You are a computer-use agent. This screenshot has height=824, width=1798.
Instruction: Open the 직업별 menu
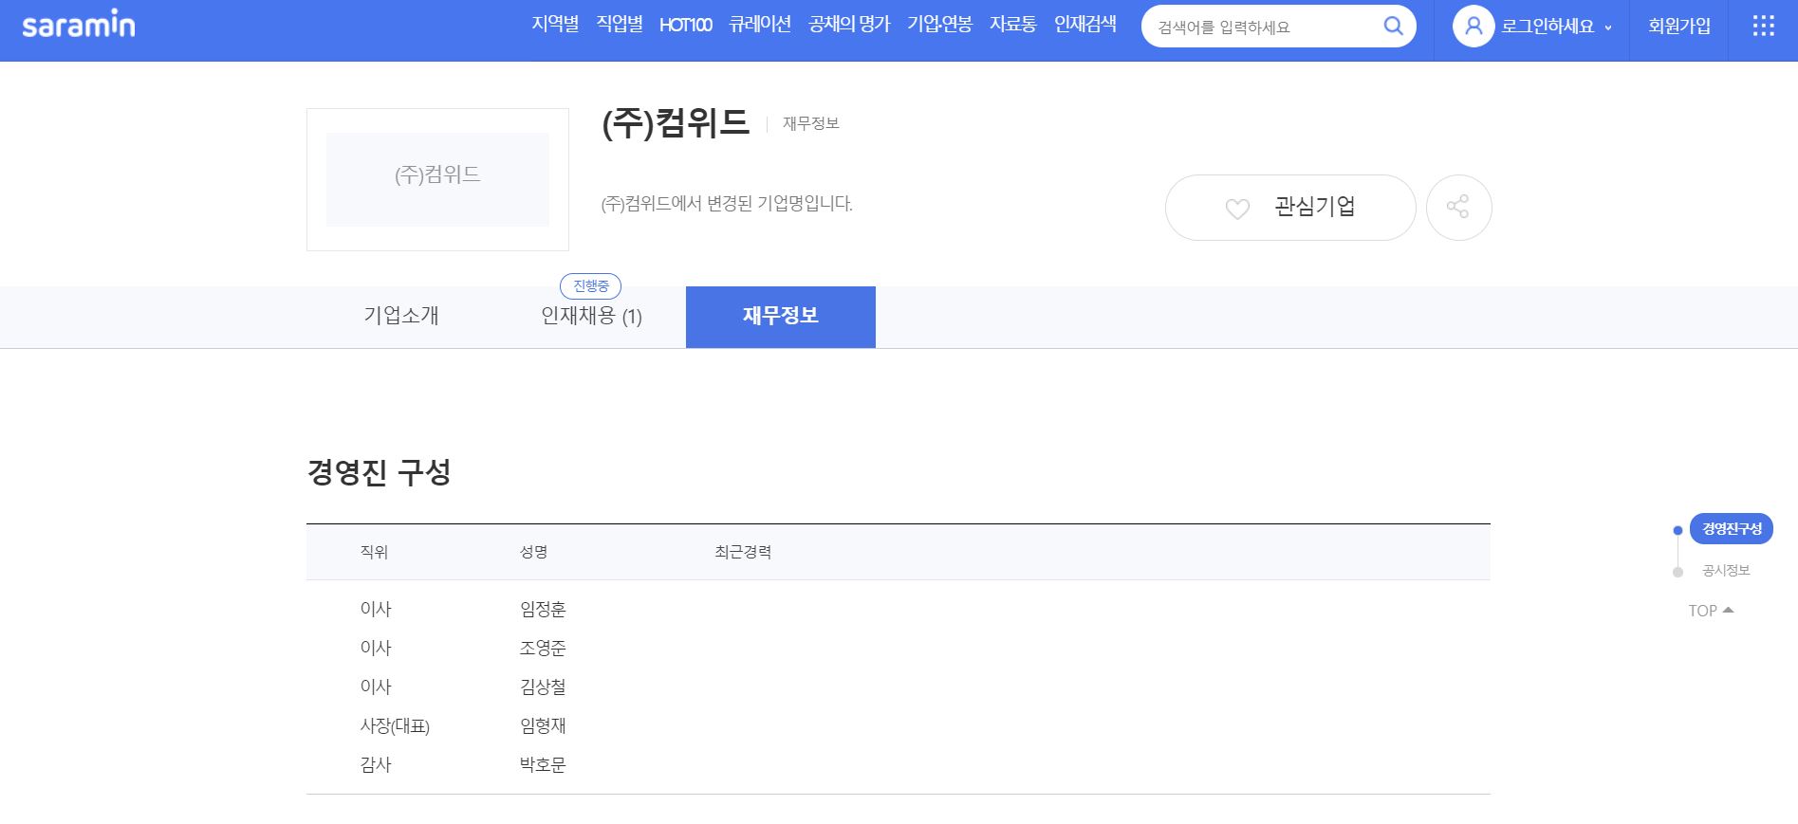[620, 25]
